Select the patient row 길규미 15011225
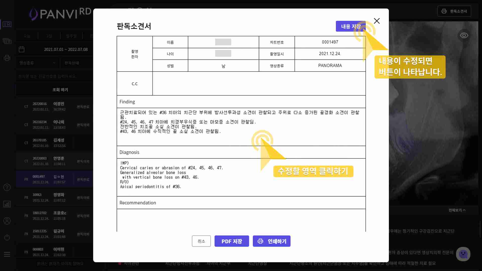The height and width of the screenshot is (271, 482). (55, 234)
